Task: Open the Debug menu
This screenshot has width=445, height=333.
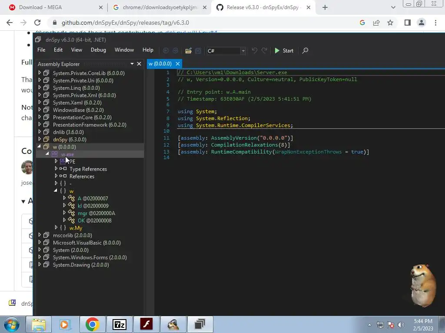Action: (x=98, y=50)
